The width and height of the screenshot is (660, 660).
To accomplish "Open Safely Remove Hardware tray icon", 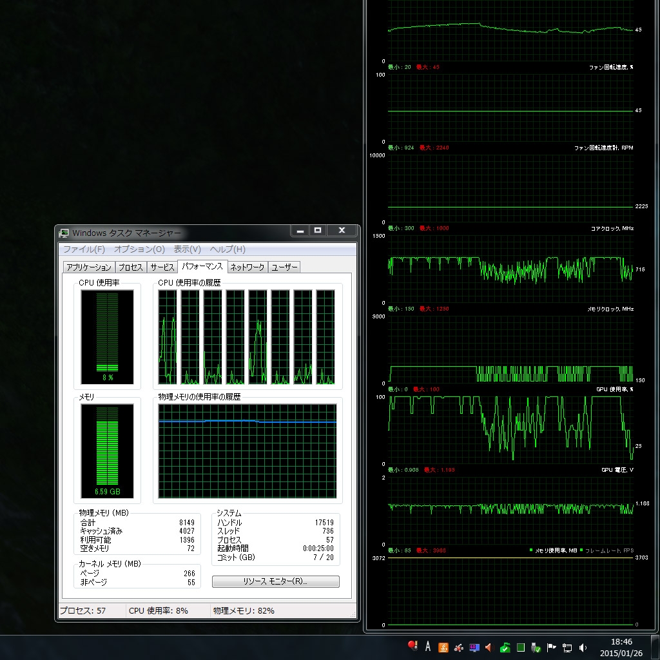I will coord(536,647).
